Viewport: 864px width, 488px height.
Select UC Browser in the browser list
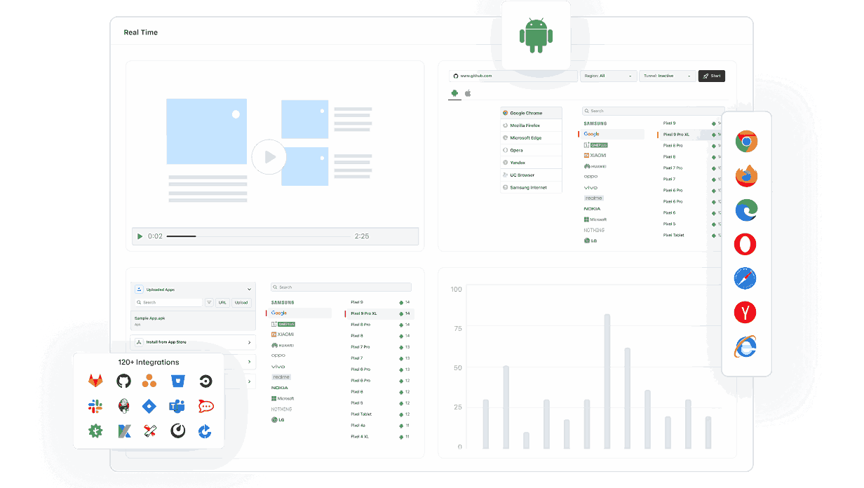[x=532, y=175]
